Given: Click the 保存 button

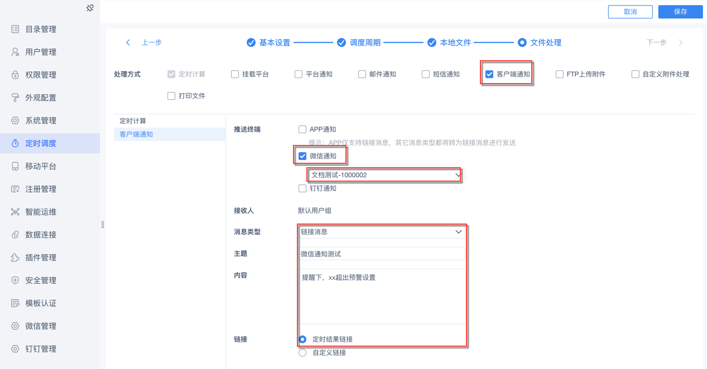Looking at the screenshot, I should 680,12.
